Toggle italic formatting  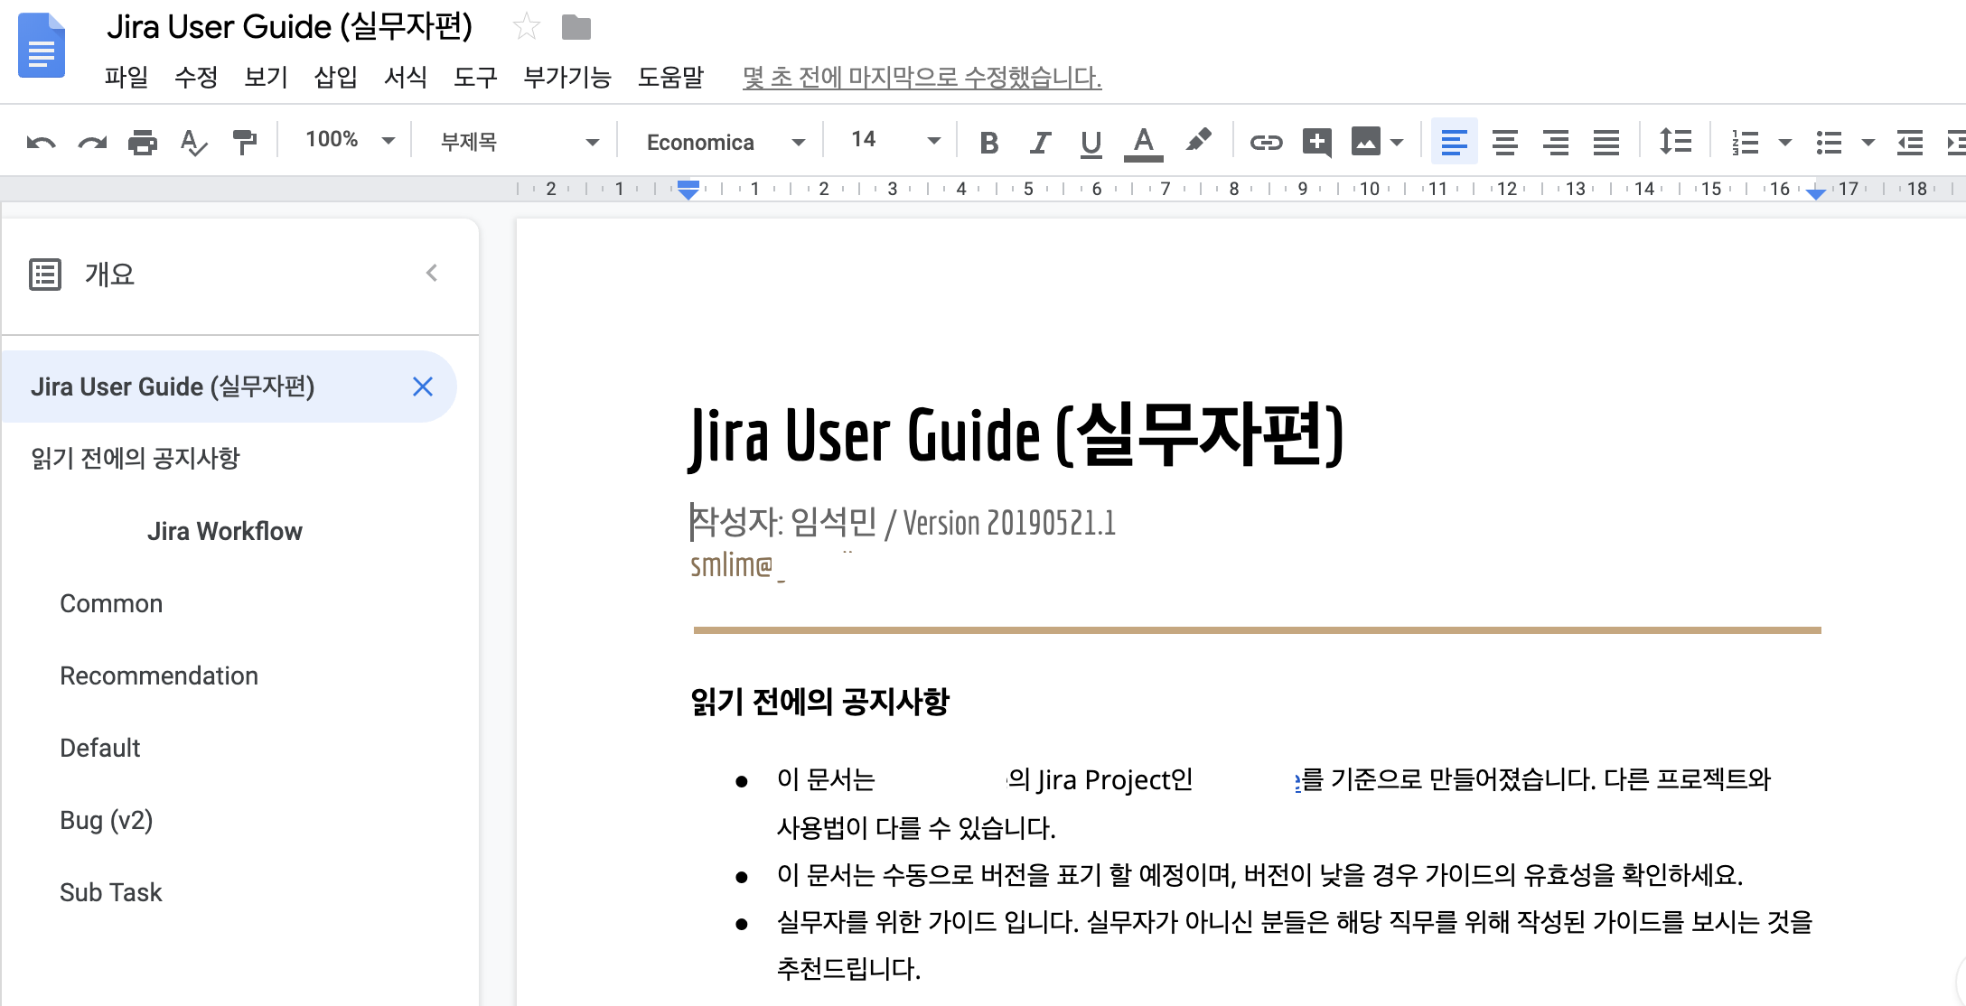point(1040,143)
